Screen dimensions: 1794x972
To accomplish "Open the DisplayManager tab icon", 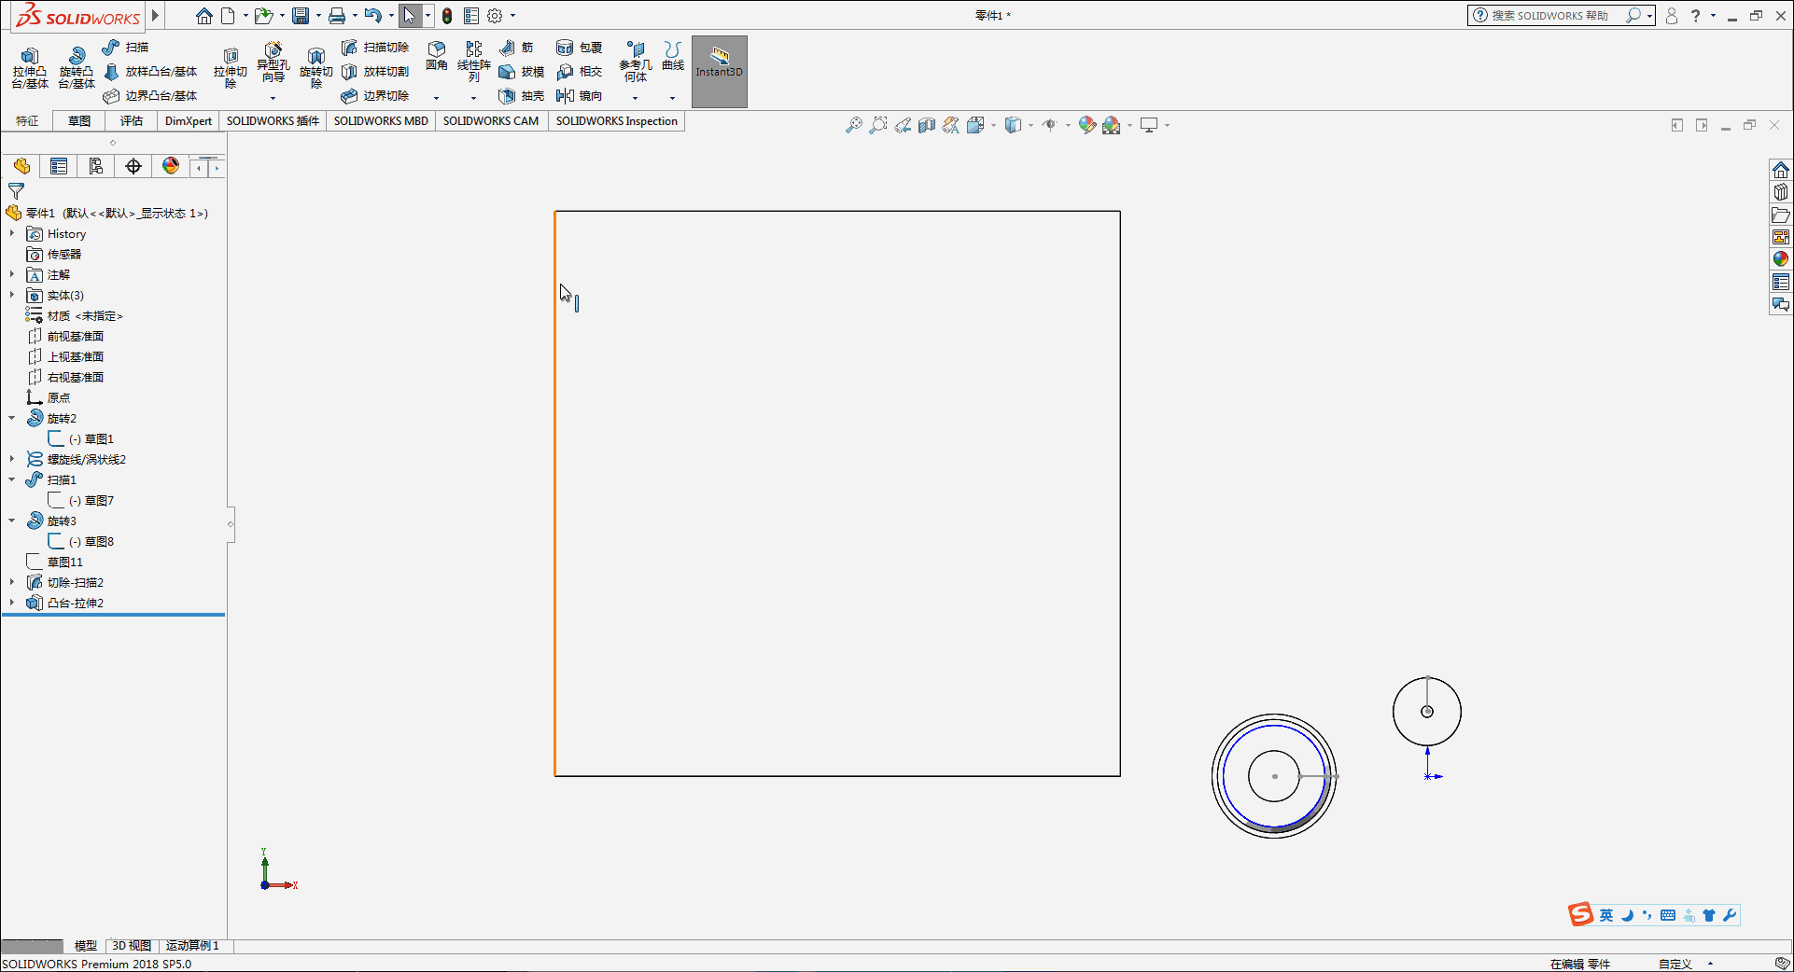I will 171,166.
